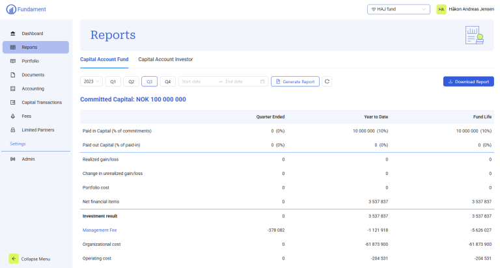Switch to Capital Account Investor tab
The height and width of the screenshot is (268, 500).
point(165,59)
